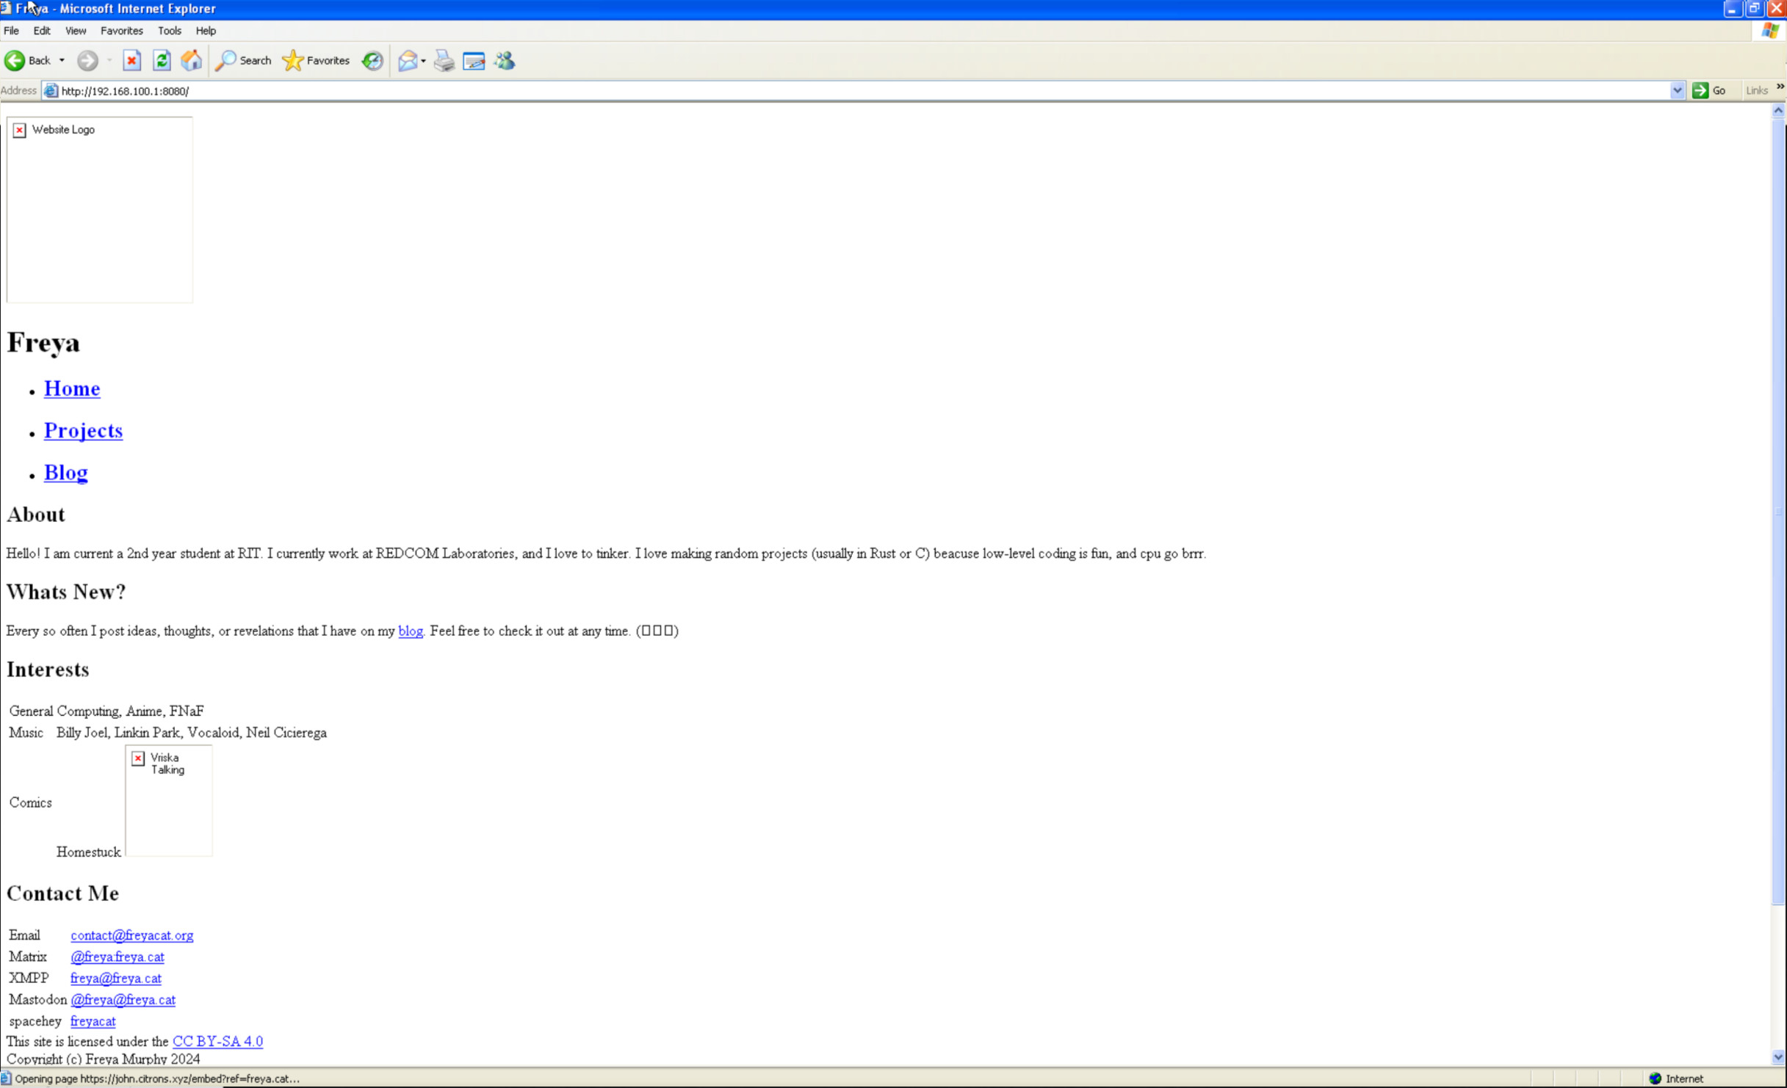Click the Go button beside address bar

pyautogui.click(x=1709, y=91)
